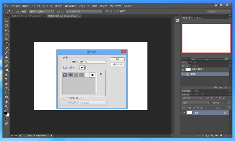Select the black dot pattern swatch
Image resolution: width=235 pixels, height=141 pixels.
click(x=92, y=75)
